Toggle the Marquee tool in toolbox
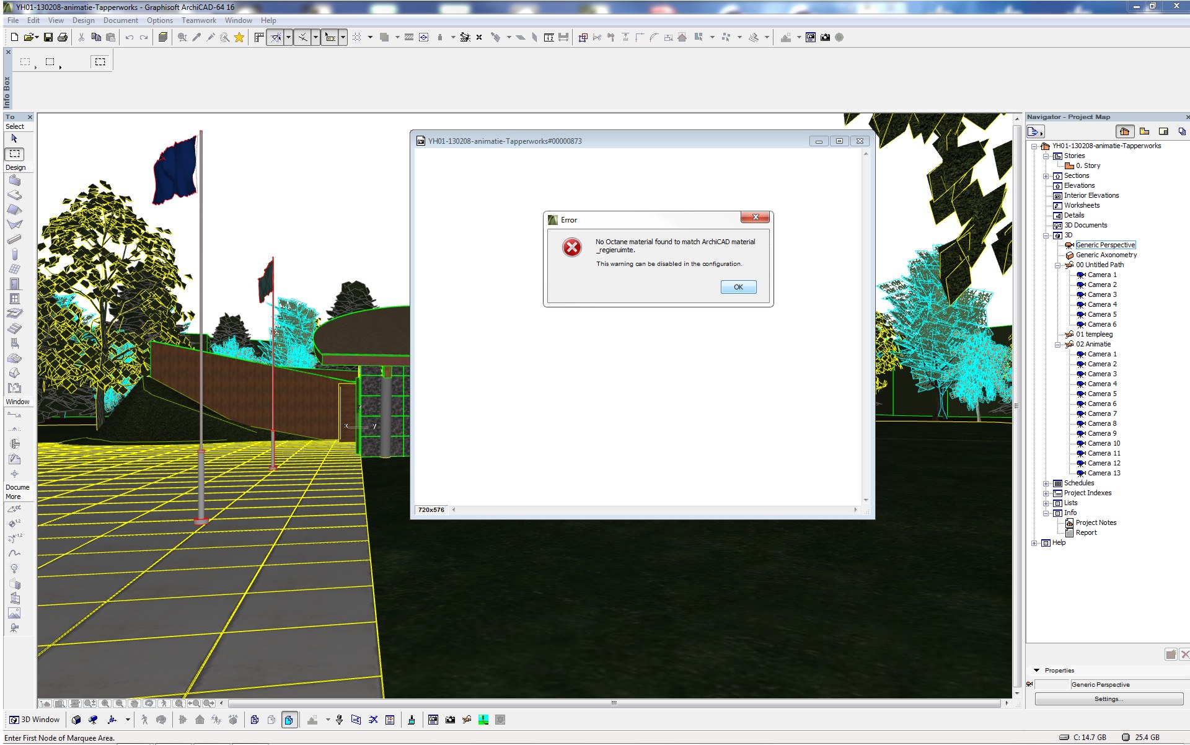The image size is (1190, 745). 14,153
